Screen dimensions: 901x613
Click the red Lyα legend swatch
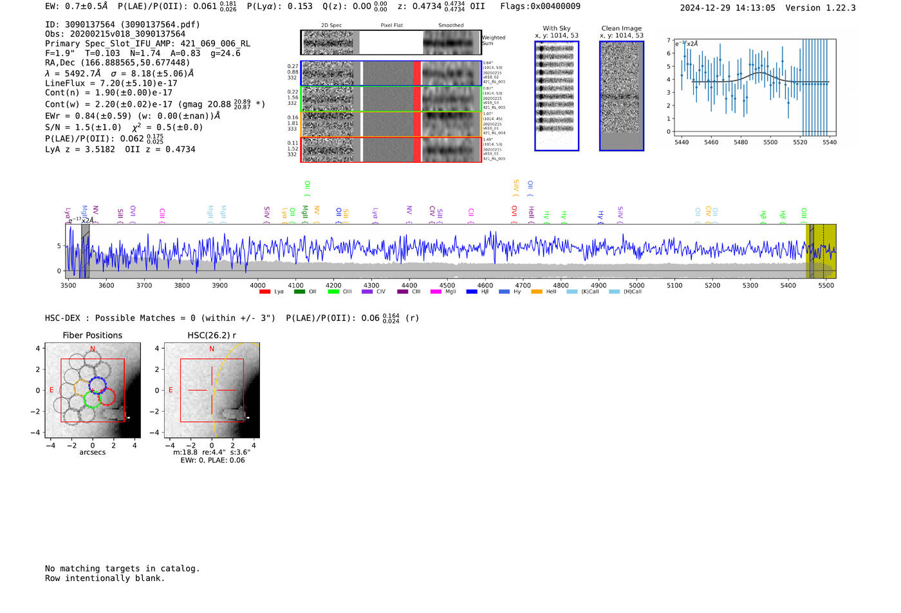pos(265,292)
